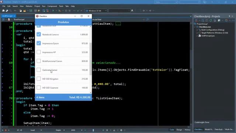Click the 'Gabinete Gamer' product row text
Image resolution: width=236 pixels, height=133 pixels.
[50, 70]
